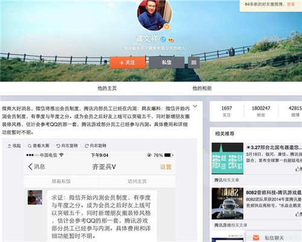
Task: Rotate image left with 向左旋转
Action: pos(67,146)
